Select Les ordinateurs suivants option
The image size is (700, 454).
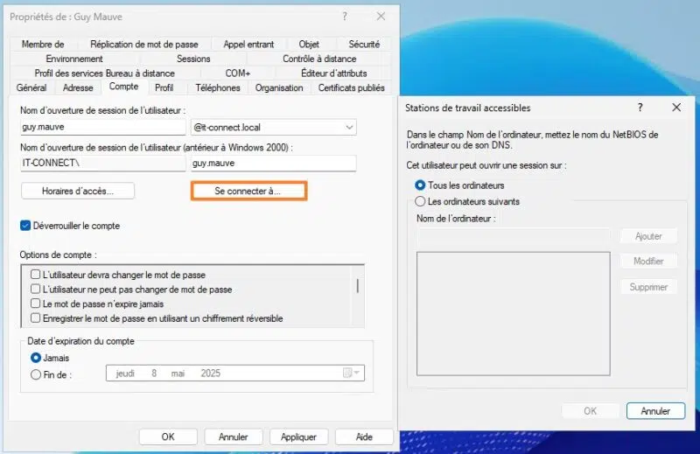[420, 201]
